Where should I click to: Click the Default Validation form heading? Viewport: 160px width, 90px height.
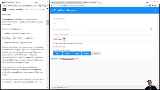(x=59, y=19)
